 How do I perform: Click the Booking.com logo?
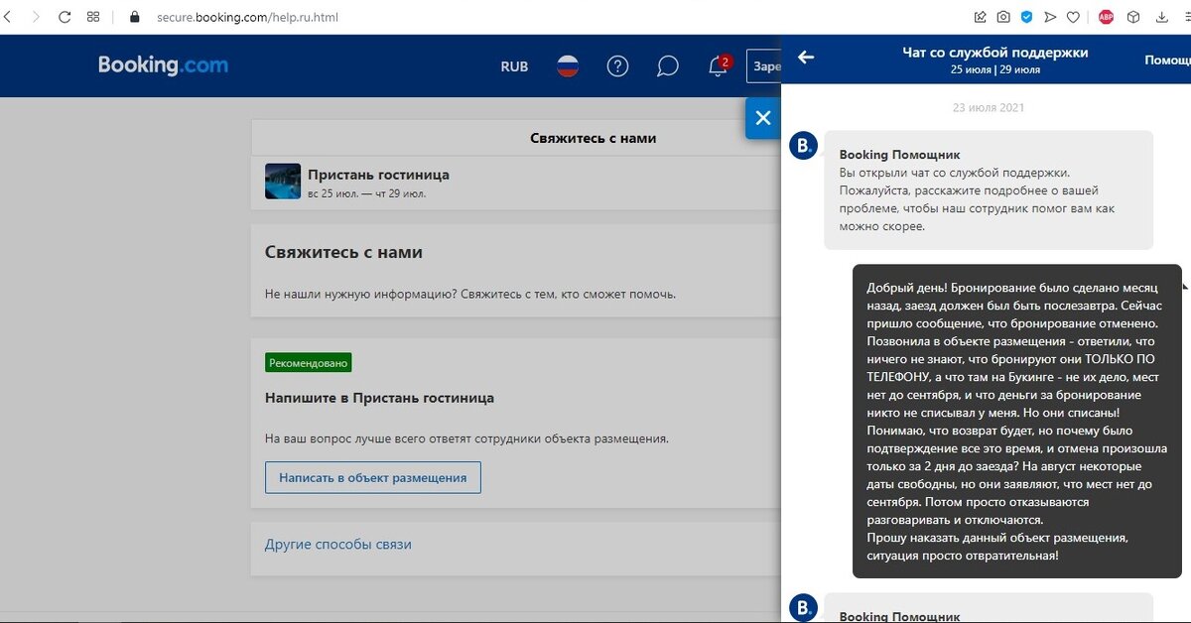[163, 65]
